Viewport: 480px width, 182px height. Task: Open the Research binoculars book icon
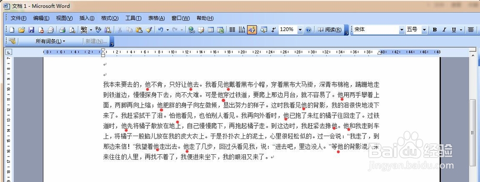108,30
